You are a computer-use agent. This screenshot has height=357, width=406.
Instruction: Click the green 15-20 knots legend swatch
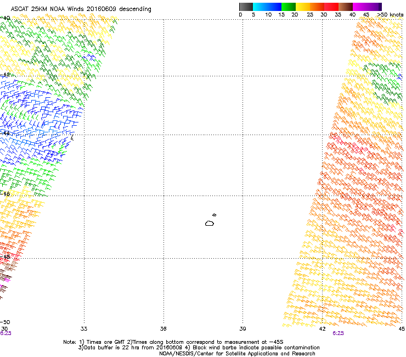(289, 7)
